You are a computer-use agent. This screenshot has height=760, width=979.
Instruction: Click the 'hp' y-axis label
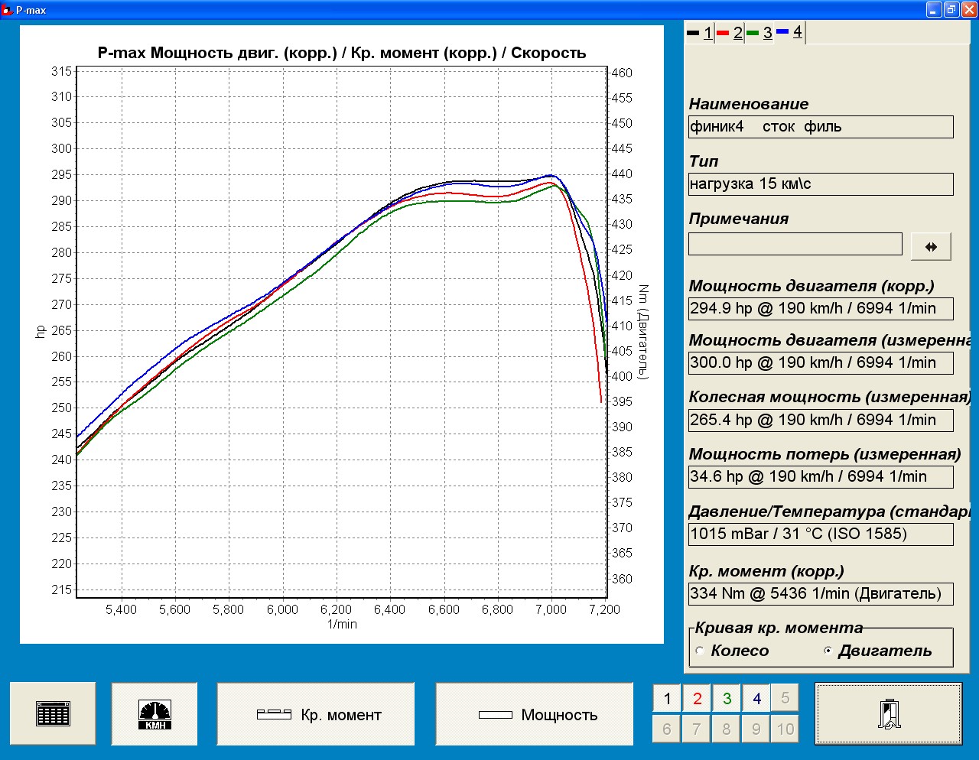(40, 331)
